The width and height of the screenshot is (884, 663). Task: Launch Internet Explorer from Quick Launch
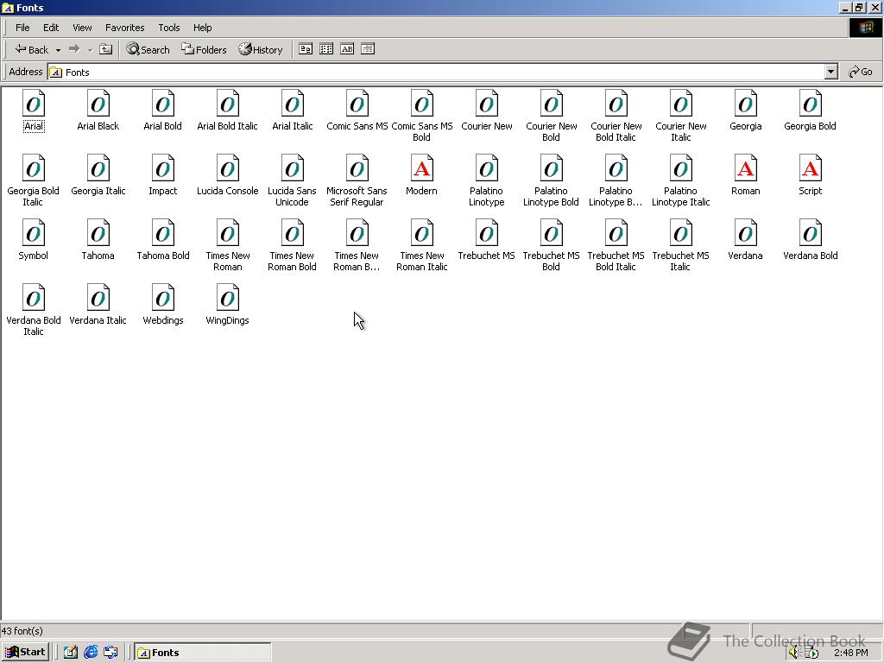point(90,653)
